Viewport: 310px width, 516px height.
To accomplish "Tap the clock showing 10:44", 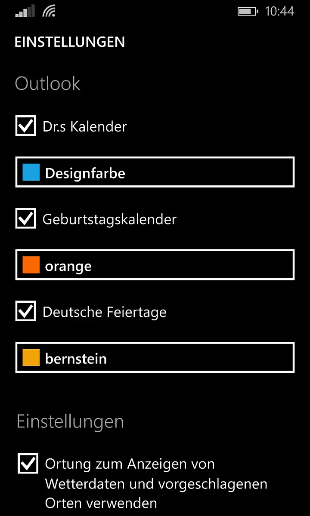I will (281, 11).
